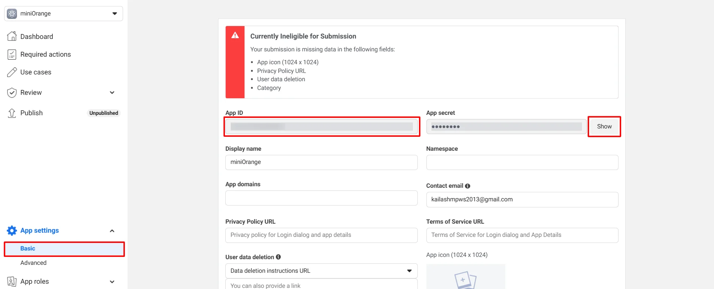Click the App settings label
This screenshot has width=714, height=289.
click(x=40, y=230)
